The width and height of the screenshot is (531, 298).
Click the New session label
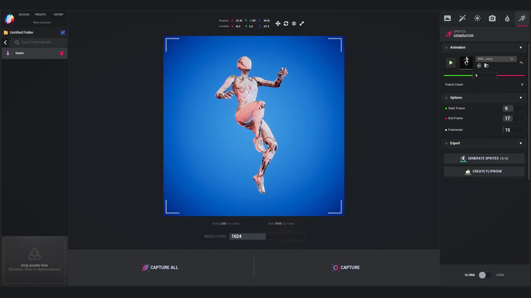tap(42, 23)
